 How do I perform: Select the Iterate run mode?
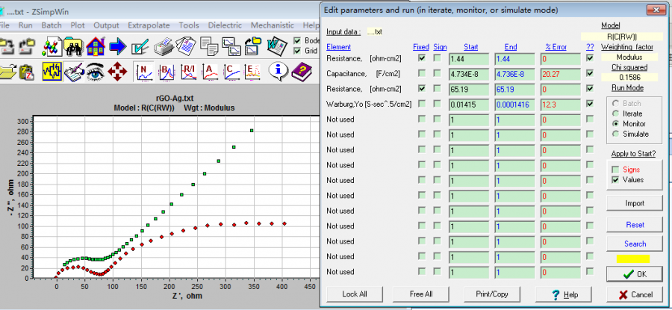[615, 114]
